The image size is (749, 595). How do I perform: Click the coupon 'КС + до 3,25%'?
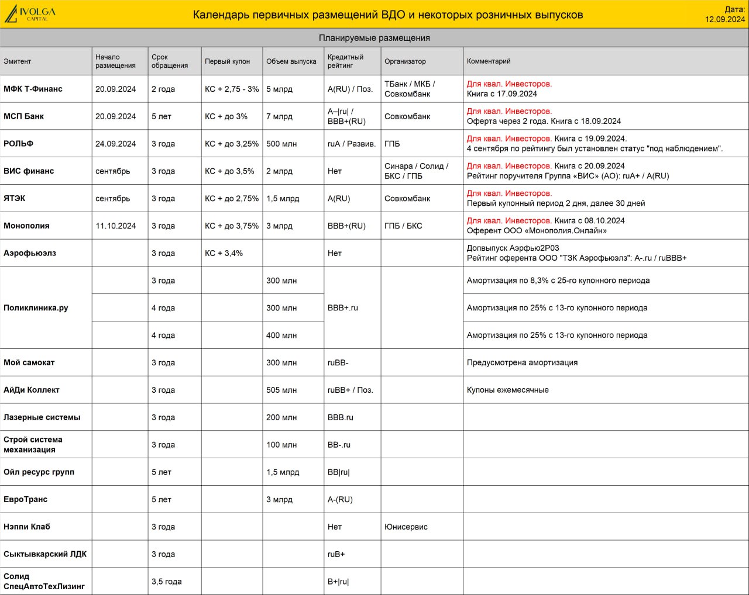click(232, 144)
